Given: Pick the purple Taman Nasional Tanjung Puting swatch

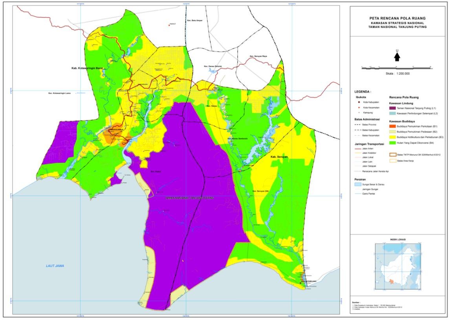Looking at the screenshot, I should click(x=393, y=108).
